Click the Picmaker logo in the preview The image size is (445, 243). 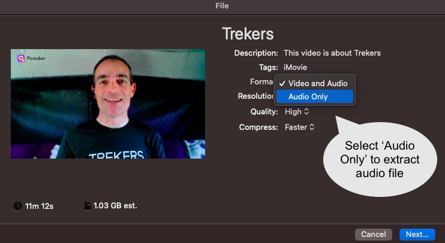click(21, 58)
